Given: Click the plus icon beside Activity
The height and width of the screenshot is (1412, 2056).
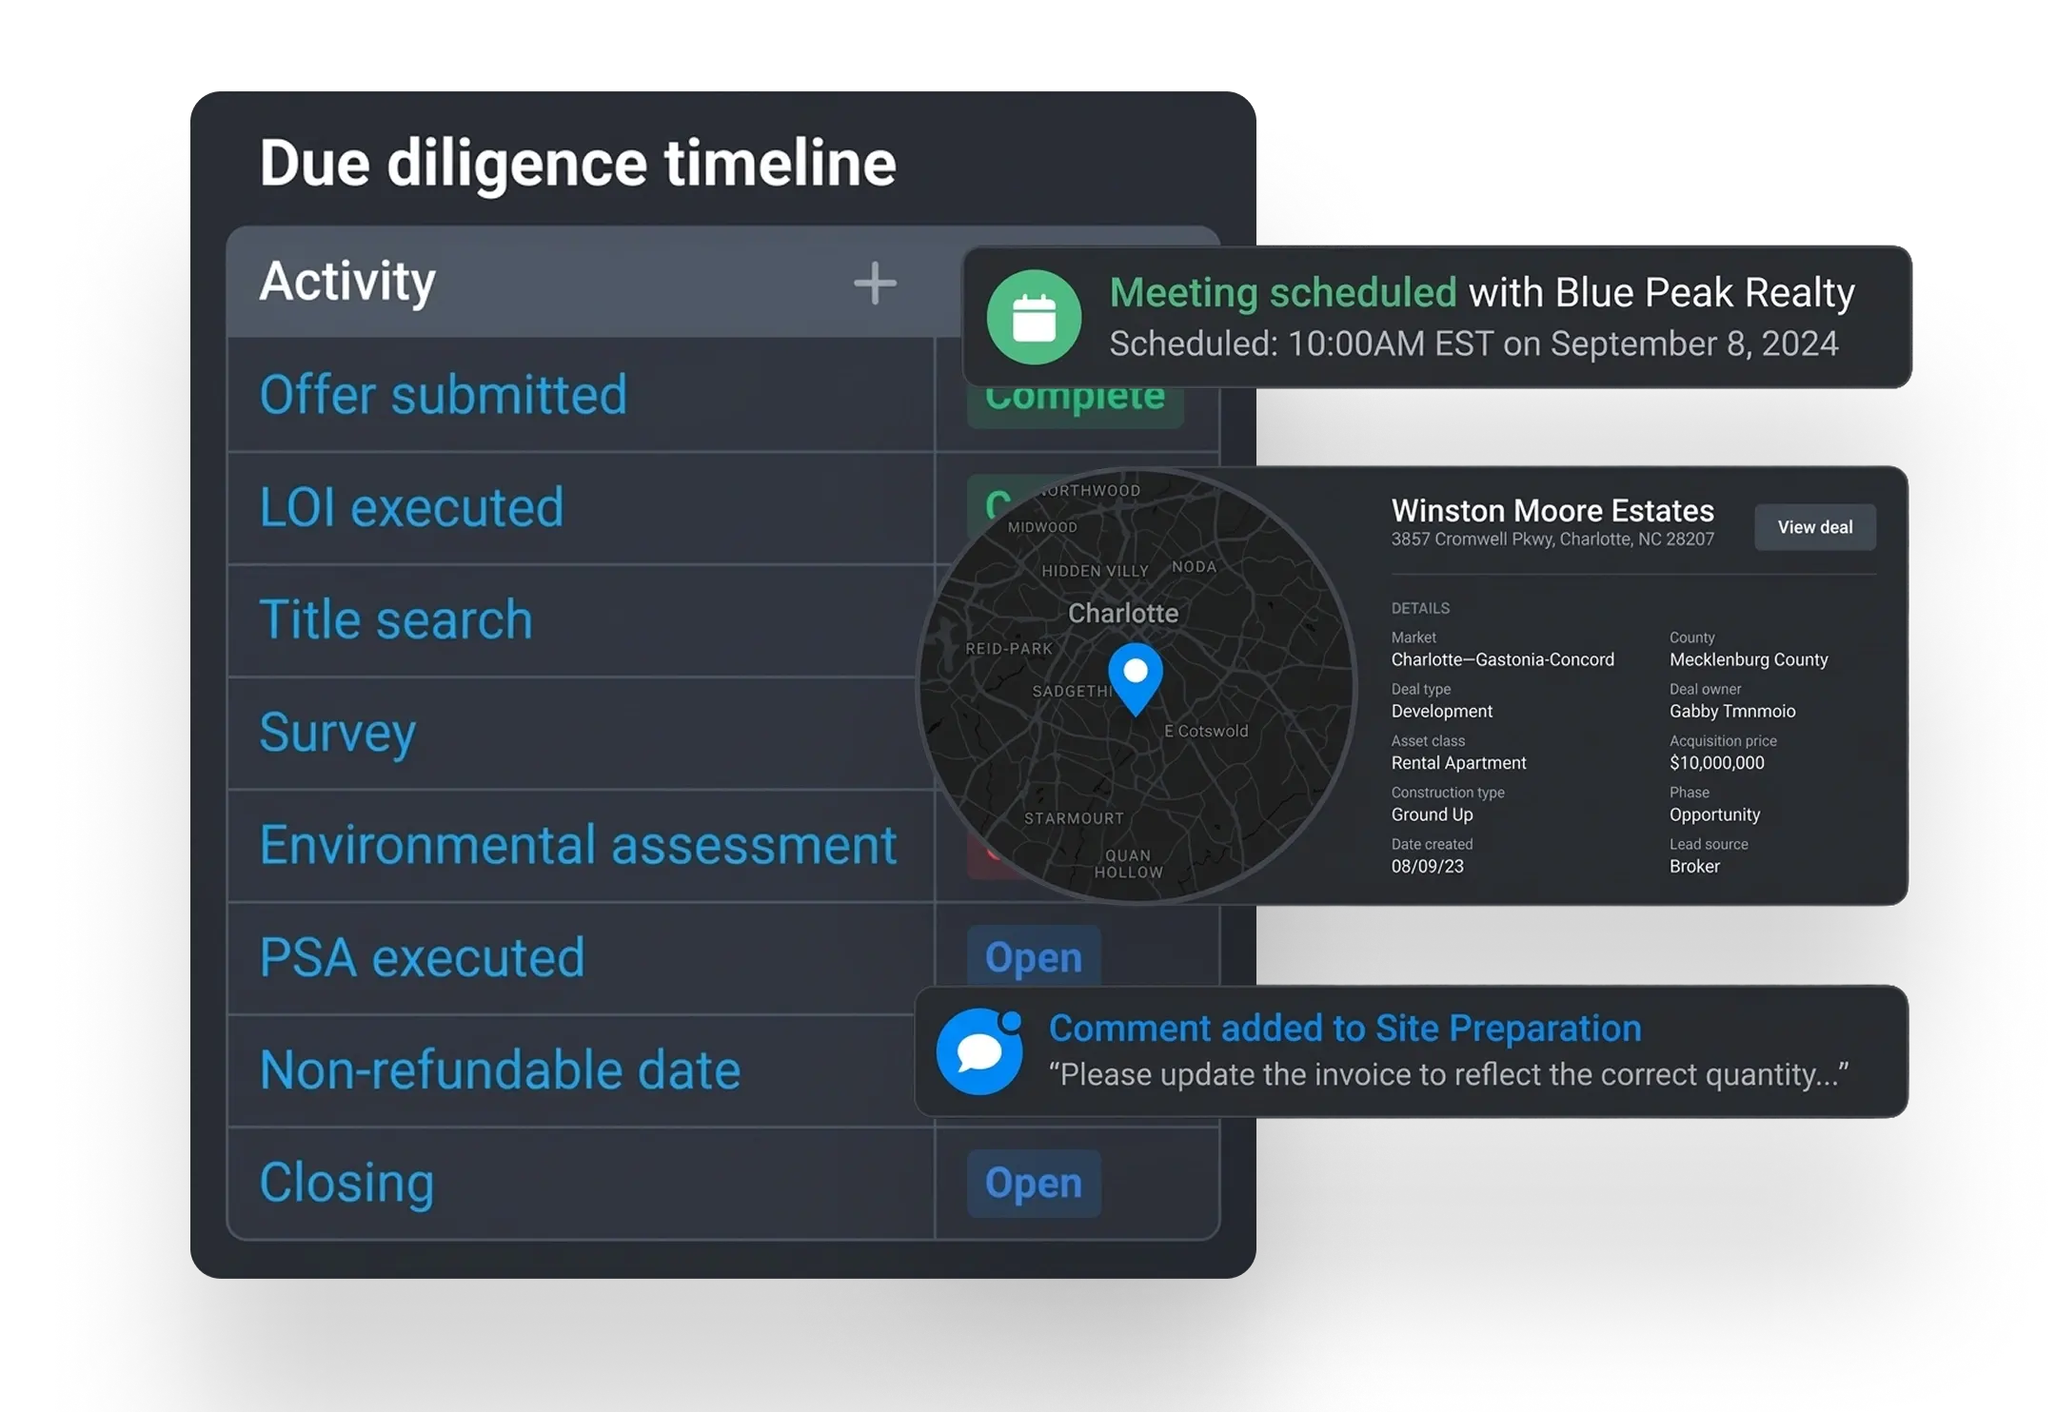Looking at the screenshot, I should (875, 284).
